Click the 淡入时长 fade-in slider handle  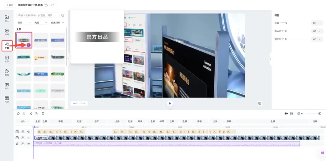tap(286, 31)
